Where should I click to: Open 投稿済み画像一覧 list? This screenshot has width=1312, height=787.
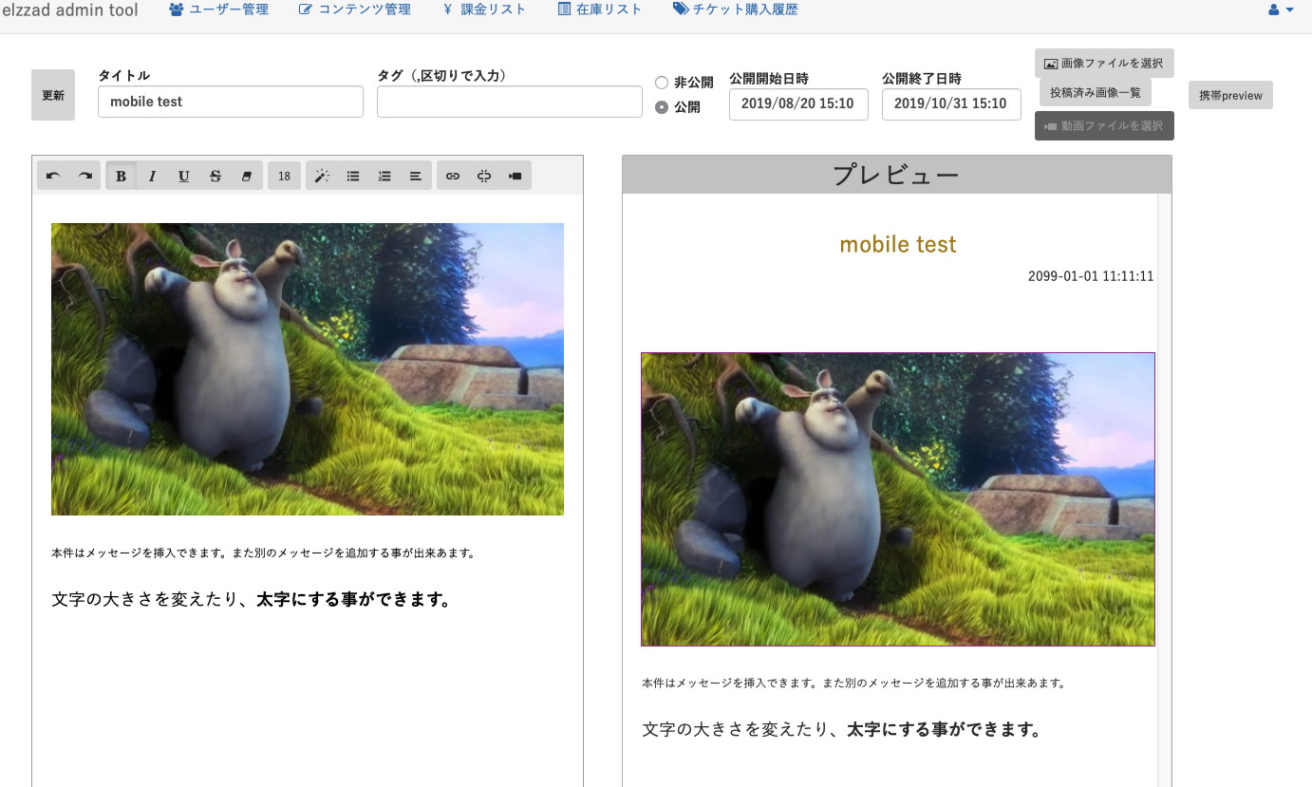tap(1095, 92)
